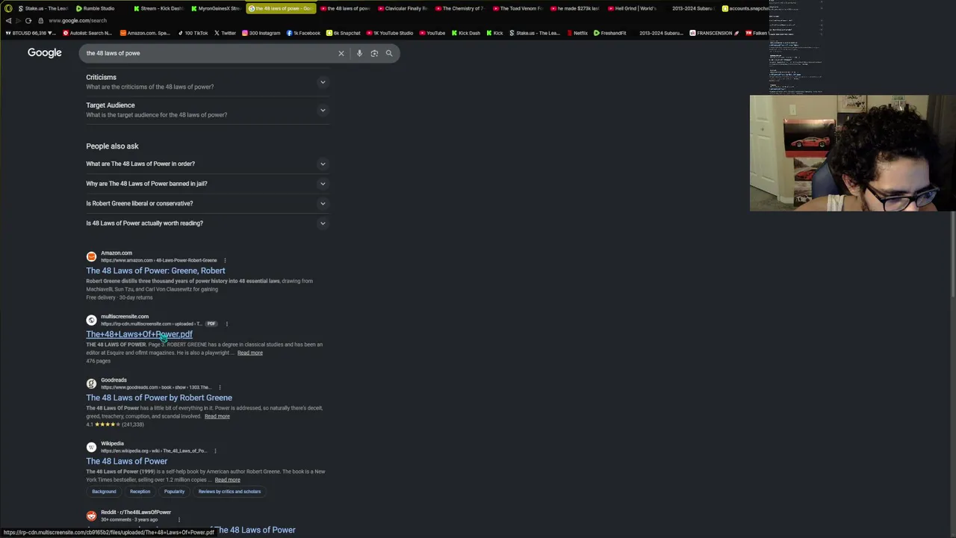Open Goodreads 'The 48 Laws of Power by Robert Greene'
Screen dimensions: 956x538
click(x=159, y=398)
